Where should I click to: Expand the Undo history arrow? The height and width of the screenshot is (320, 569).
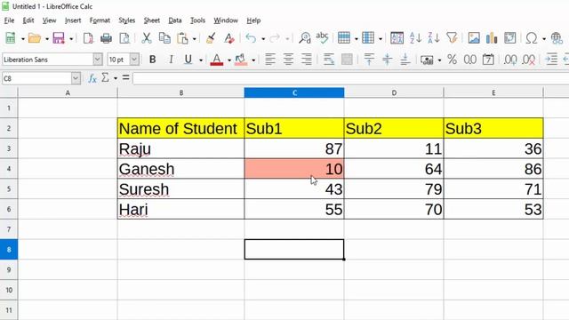tap(263, 38)
